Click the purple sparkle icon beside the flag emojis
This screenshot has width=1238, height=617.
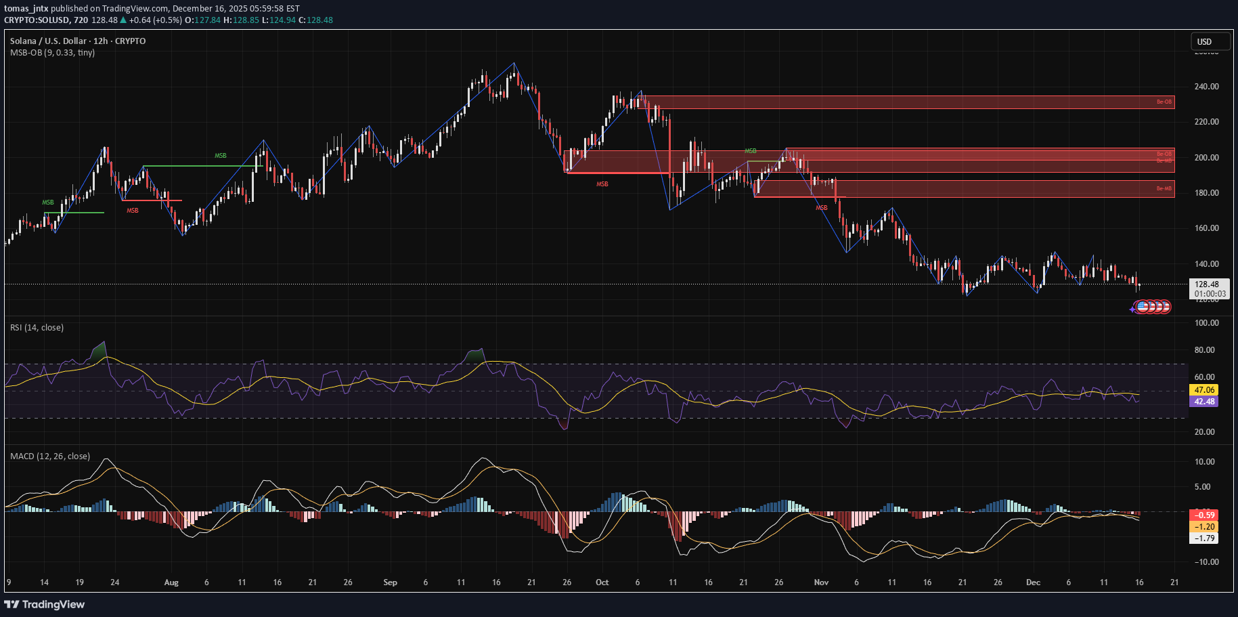point(1132,310)
